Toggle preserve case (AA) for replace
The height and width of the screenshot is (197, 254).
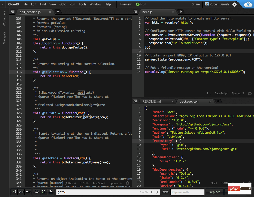(165, 192)
